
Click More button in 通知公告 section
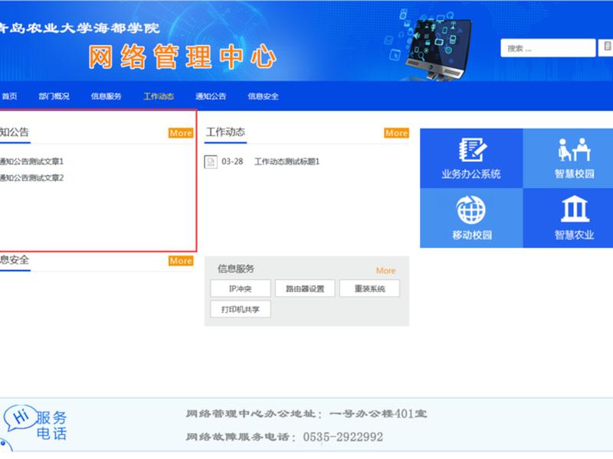181,132
